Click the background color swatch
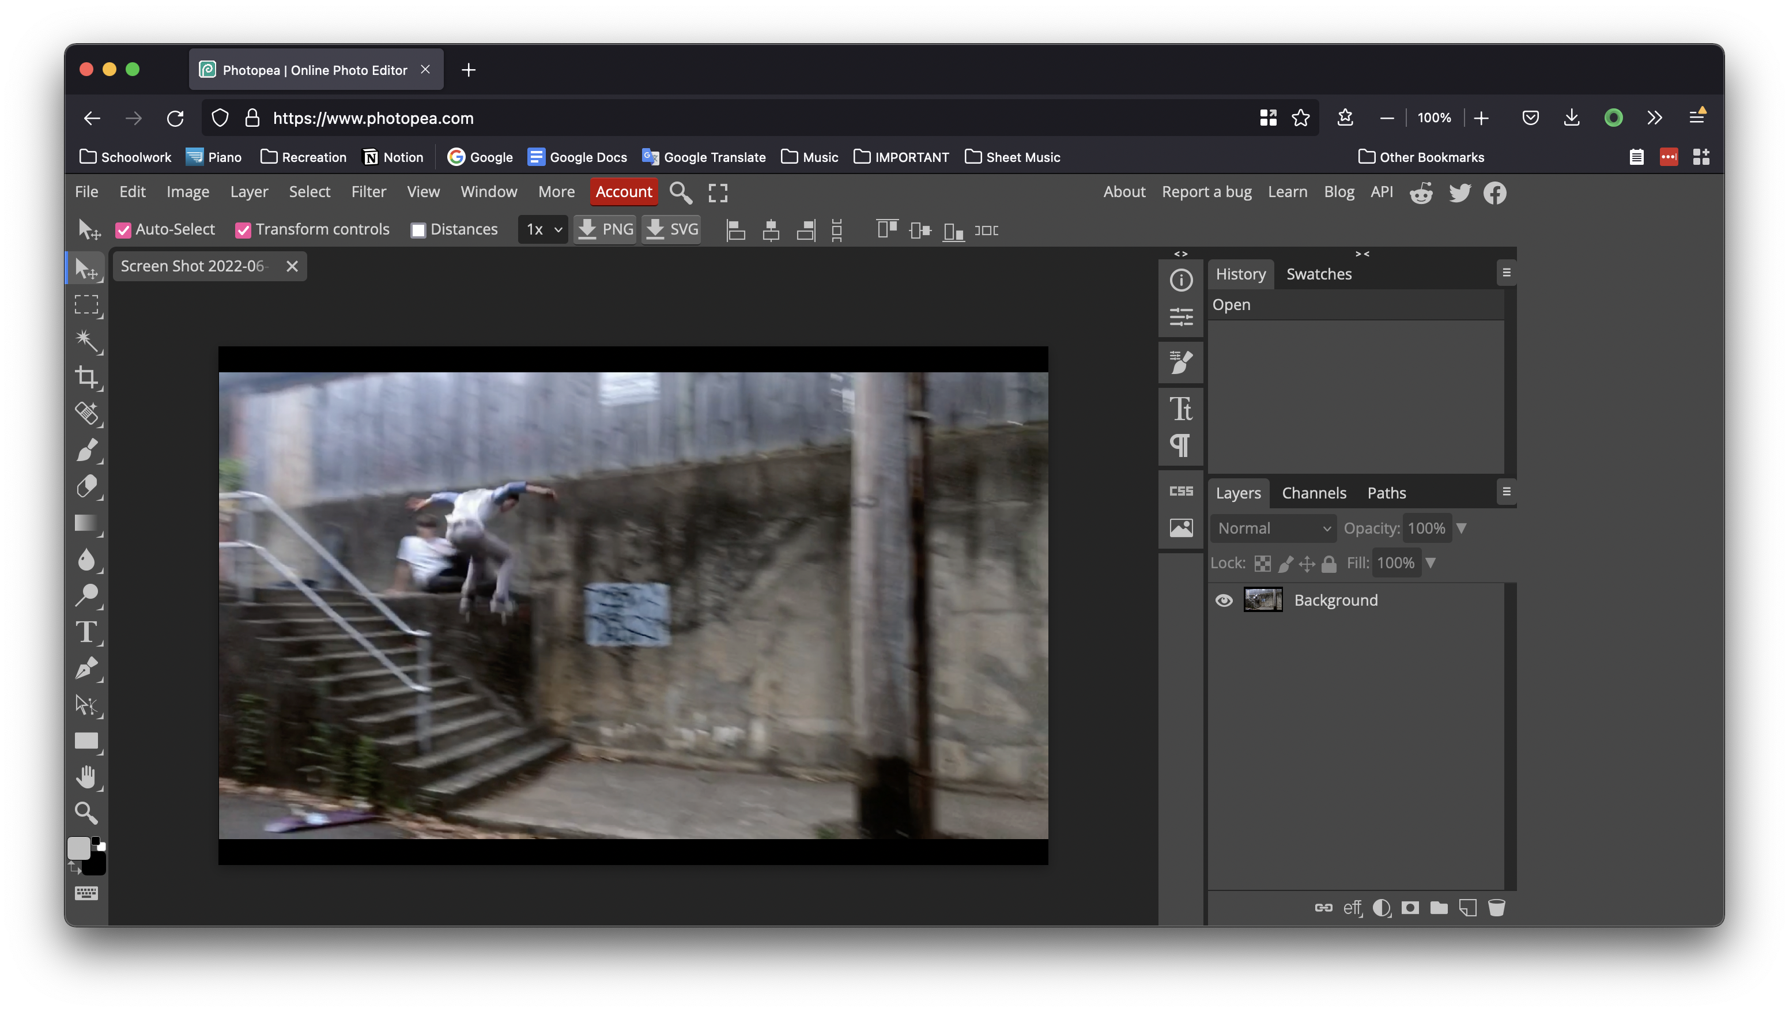Screen dimensions: 1789x1012 pyautogui.click(x=96, y=866)
